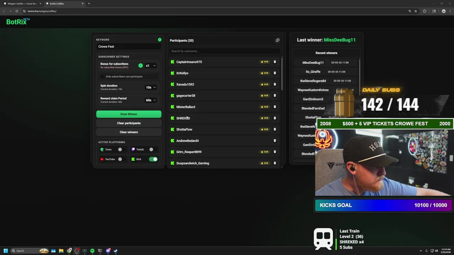Remove Soupsandwich_Gaming with trash icon
The height and width of the screenshot is (255, 454).
tap(275, 163)
